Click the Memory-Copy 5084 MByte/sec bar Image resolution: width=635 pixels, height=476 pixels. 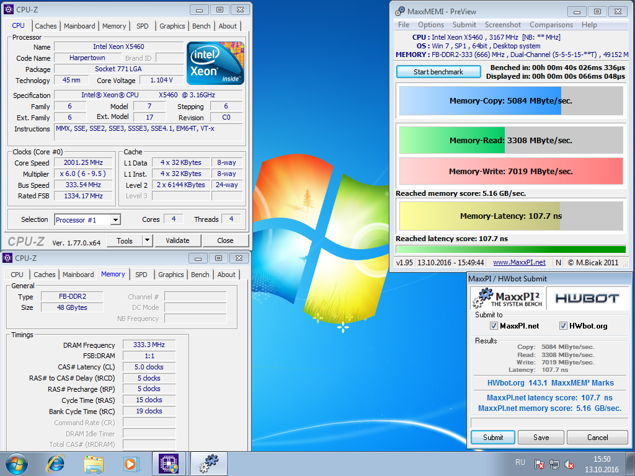click(511, 101)
